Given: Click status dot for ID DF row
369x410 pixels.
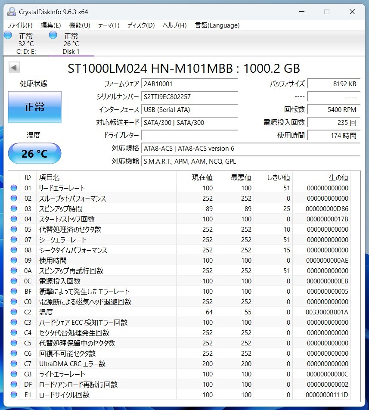Looking at the screenshot, I should coord(14,384).
